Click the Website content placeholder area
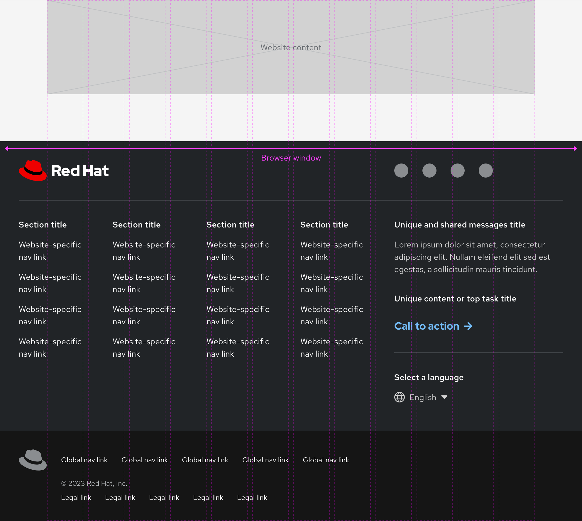The height and width of the screenshot is (521, 582). pyautogui.click(x=291, y=47)
